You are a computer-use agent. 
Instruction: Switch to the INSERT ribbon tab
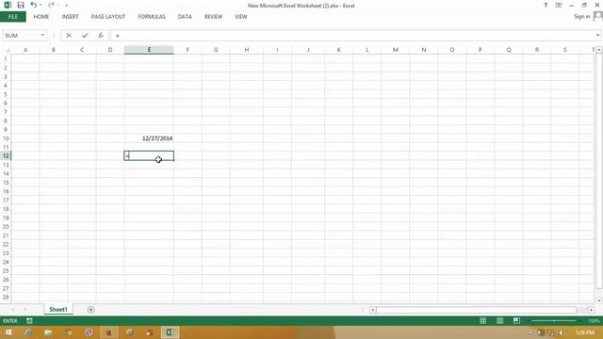coord(70,17)
